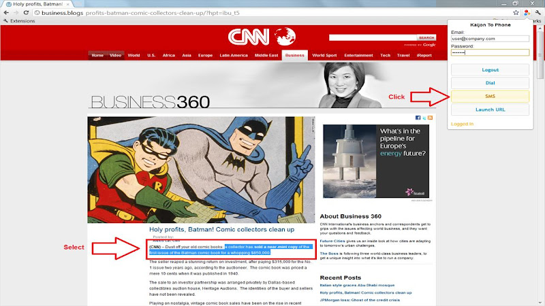Open the Travel navigation item
Image resolution: width=545 pixels, height=306 pixels.
coord(403,55)
